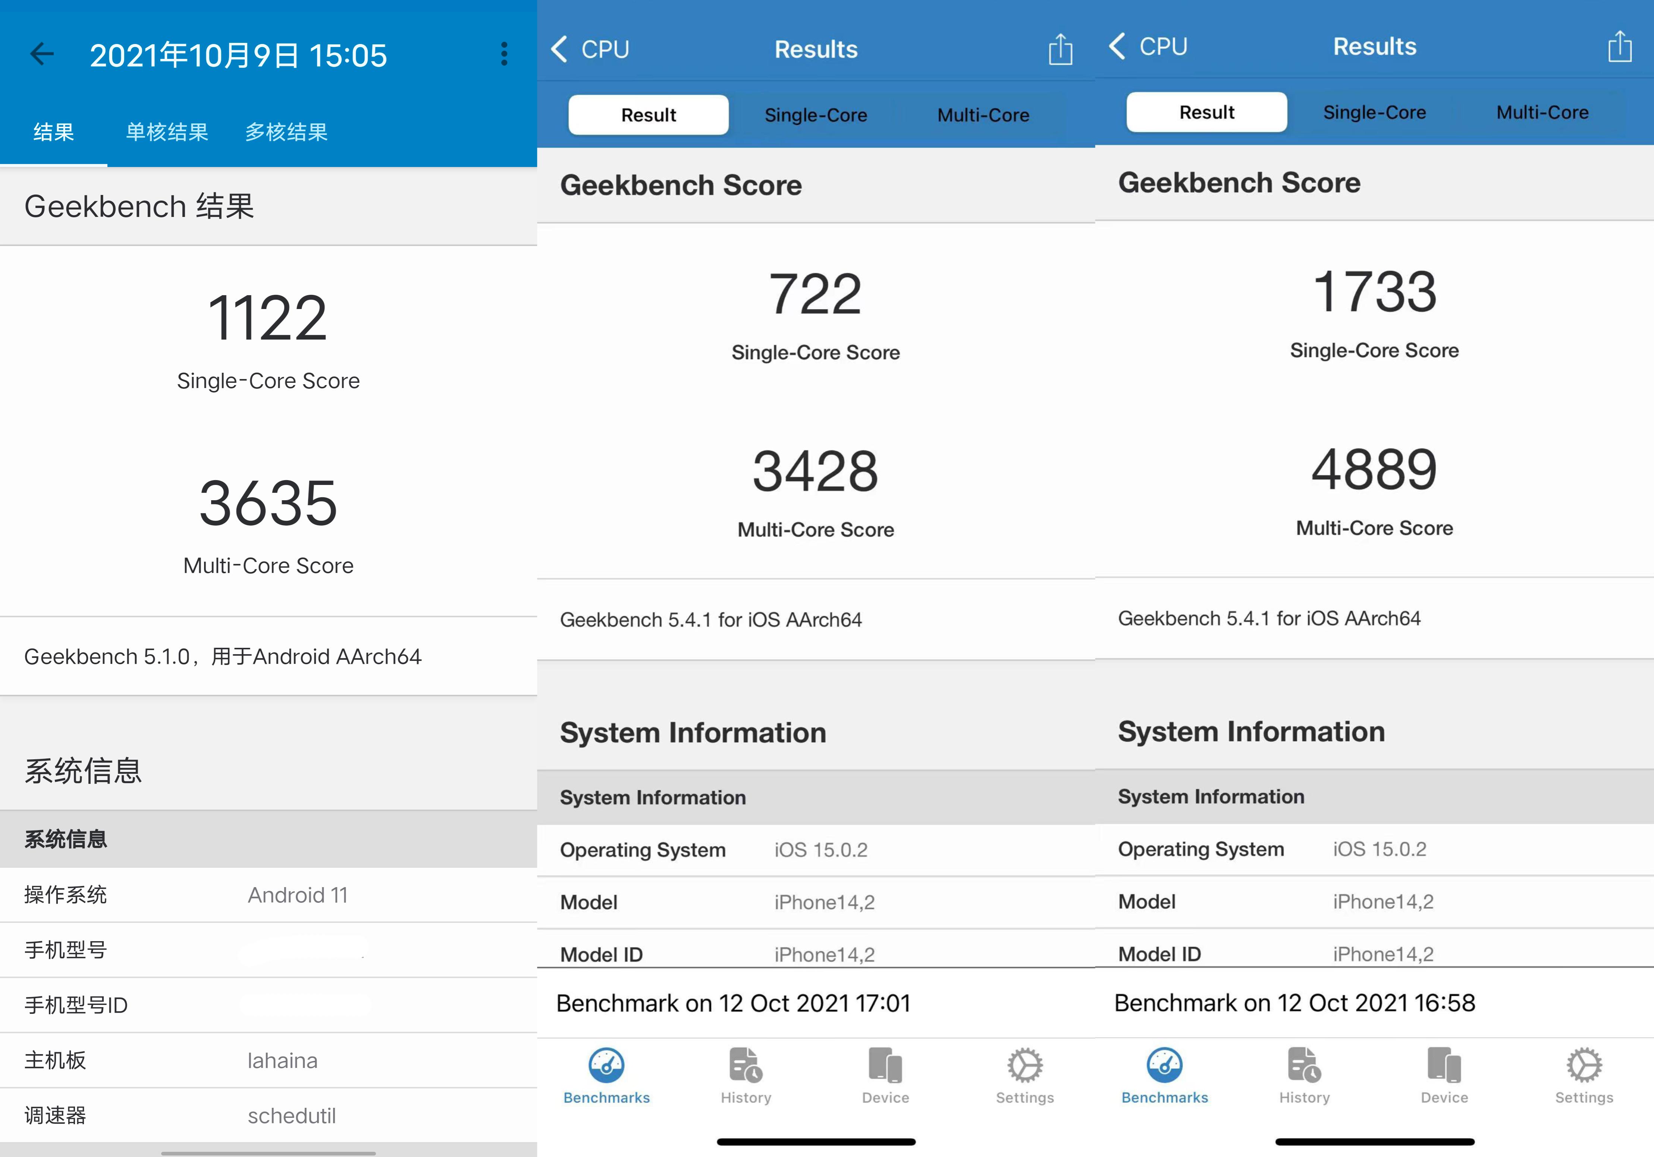
Task: Tap Benchmark on 12 Oct 2021 16:58 caption
Action: [x=1294, y=1002]
